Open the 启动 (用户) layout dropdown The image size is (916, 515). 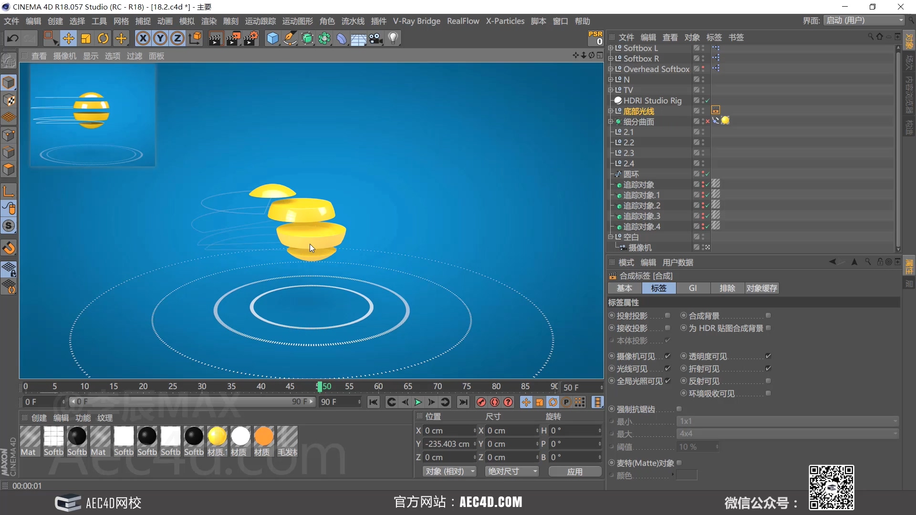(x=864, y=21)
